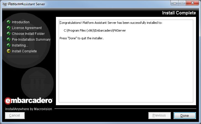Click the Previous button

pos(159,115)
